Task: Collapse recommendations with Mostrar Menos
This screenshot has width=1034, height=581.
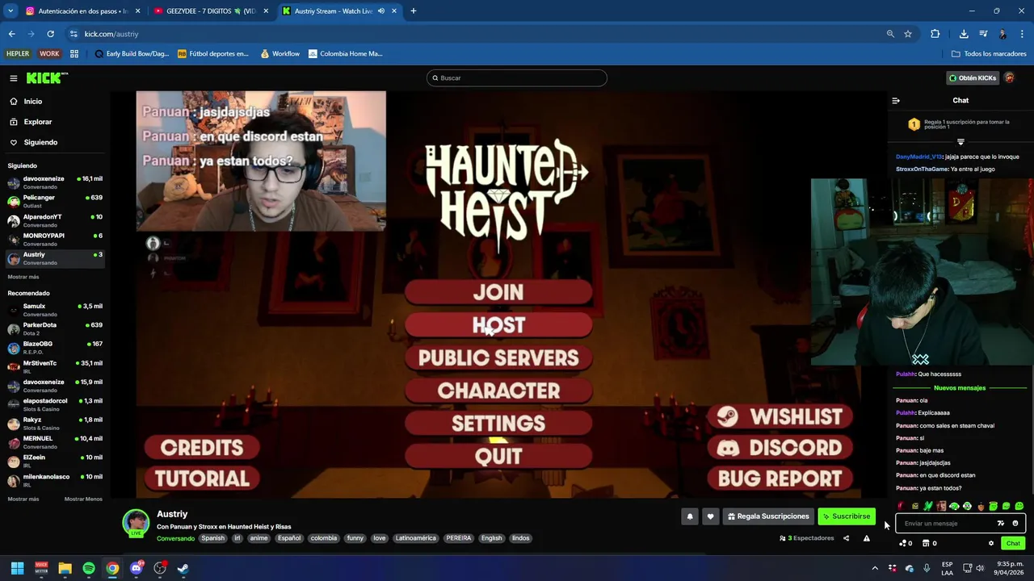Action: coord(83,499)
